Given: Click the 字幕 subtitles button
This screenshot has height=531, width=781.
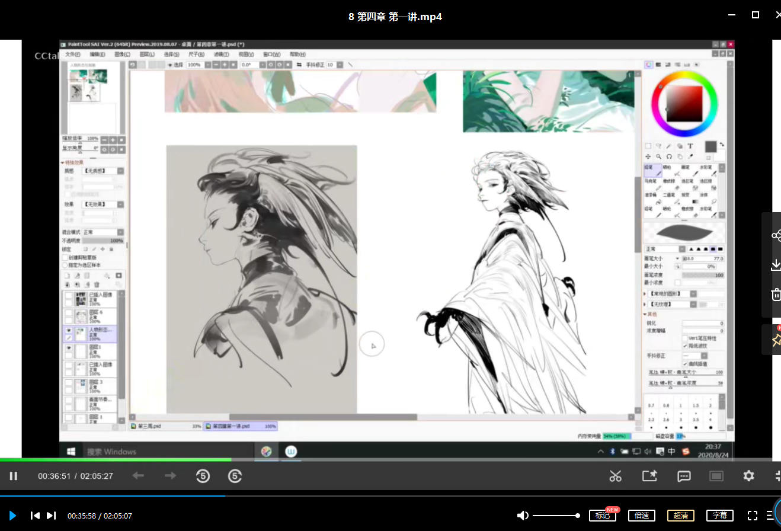Looking at the screenshot, I should (x=719, y=516).
